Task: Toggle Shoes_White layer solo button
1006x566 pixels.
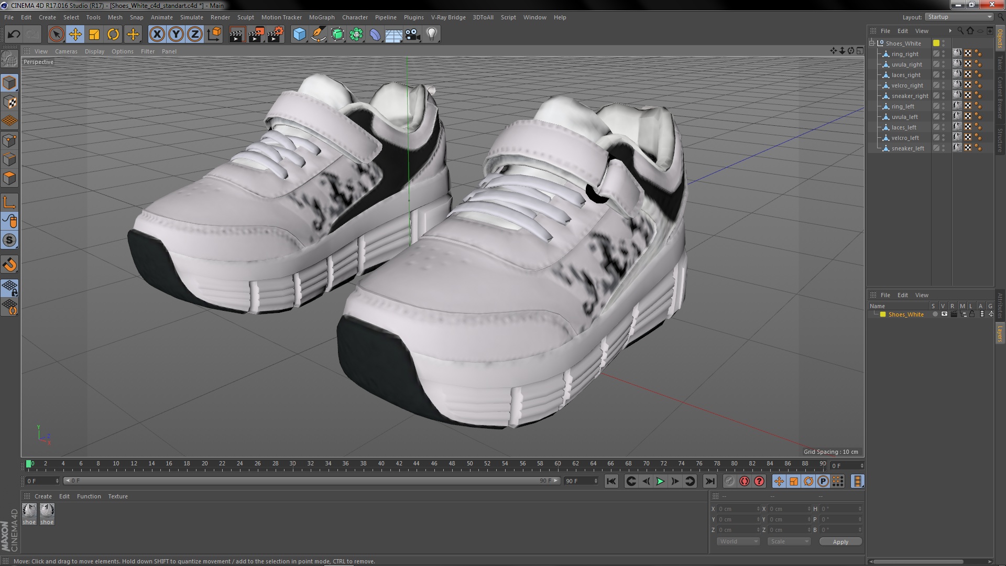Action: tap(935, 314)
